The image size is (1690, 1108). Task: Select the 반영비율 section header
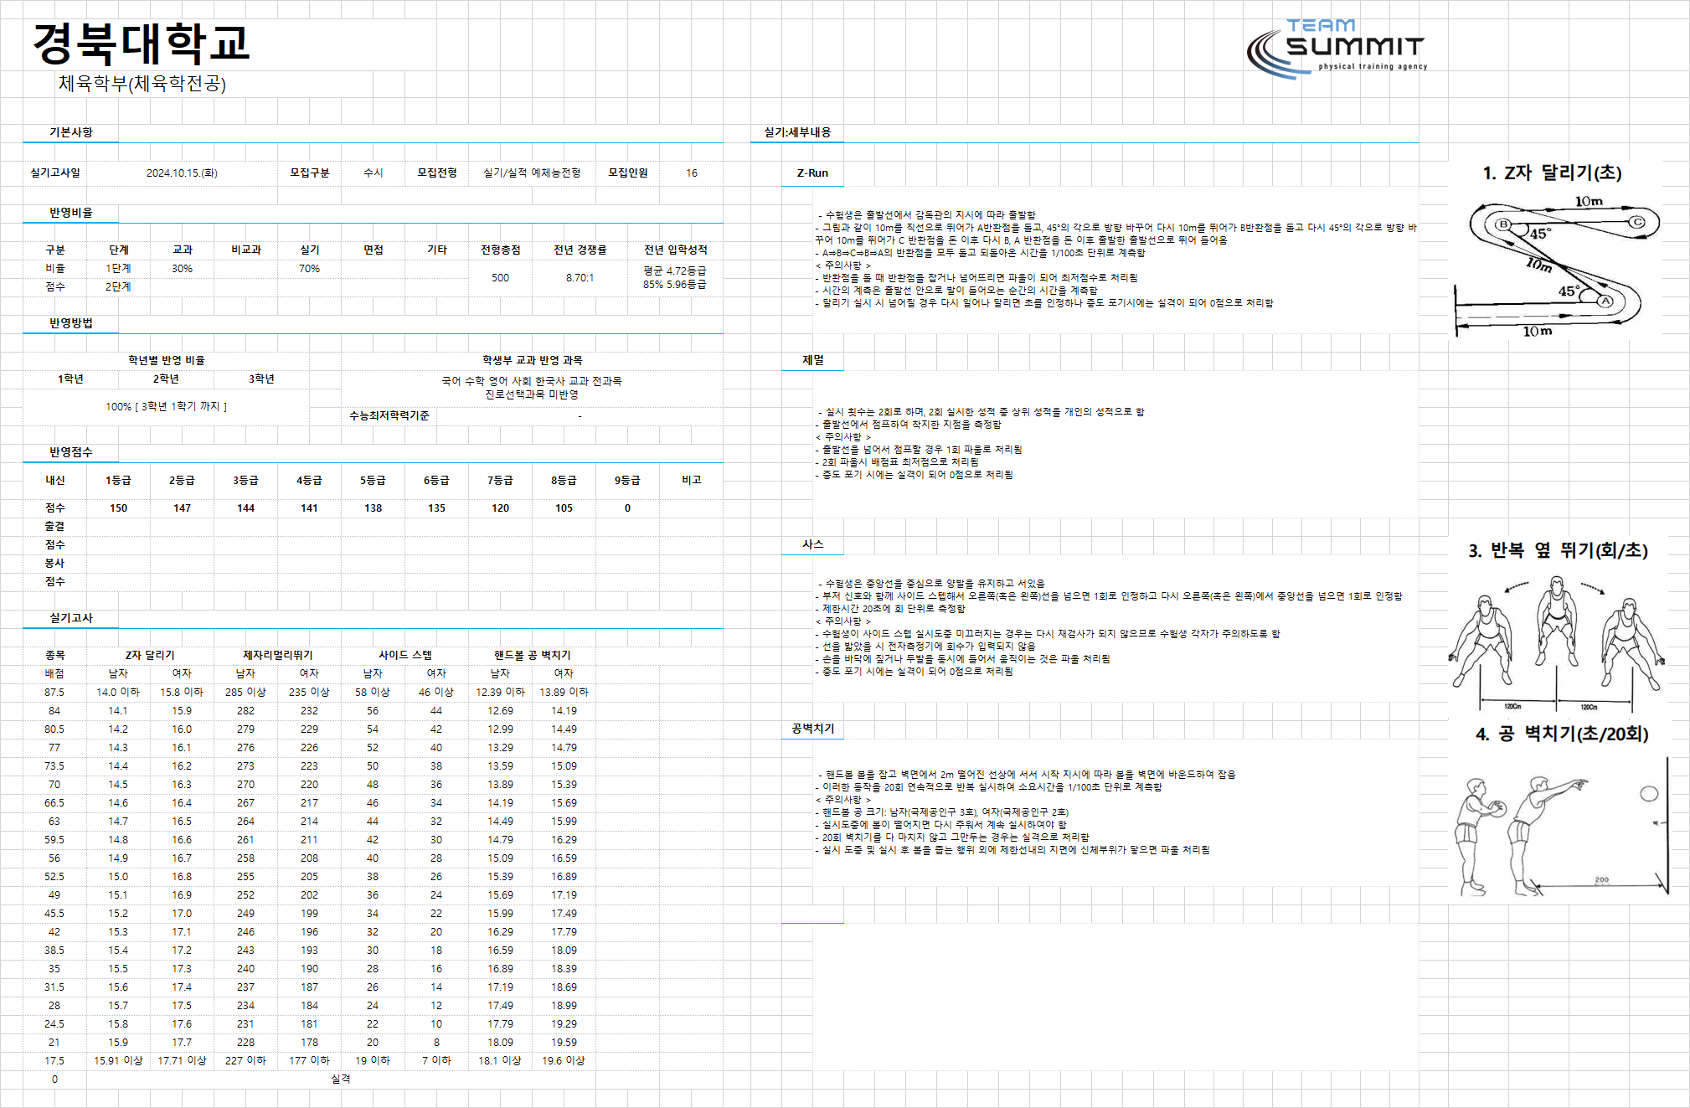point(71,213)
